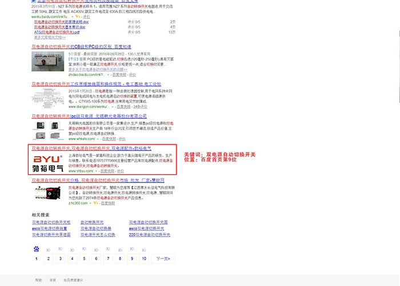Screen dimensions: 400x286
Task: Go to results page 2
Action: coord(49,259)
